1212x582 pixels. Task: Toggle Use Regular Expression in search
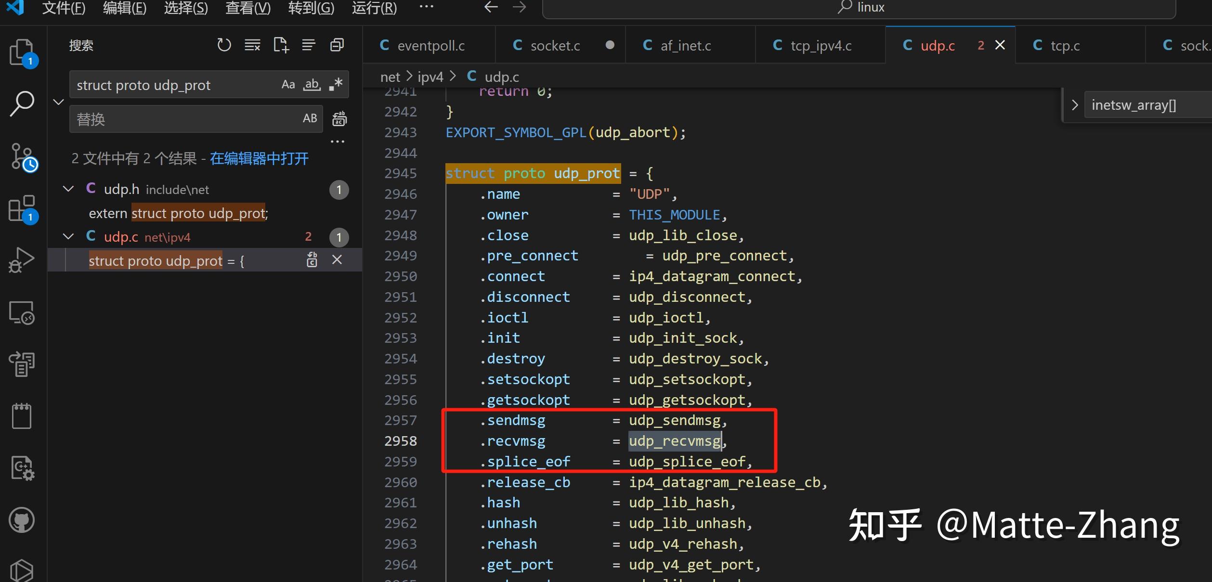(x=336, y=84)
